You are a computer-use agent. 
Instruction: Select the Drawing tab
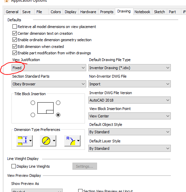[x=124, y=11]
